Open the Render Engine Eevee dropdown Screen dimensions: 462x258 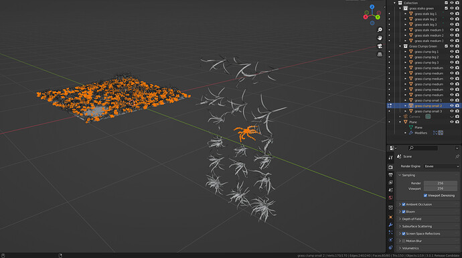441,166
